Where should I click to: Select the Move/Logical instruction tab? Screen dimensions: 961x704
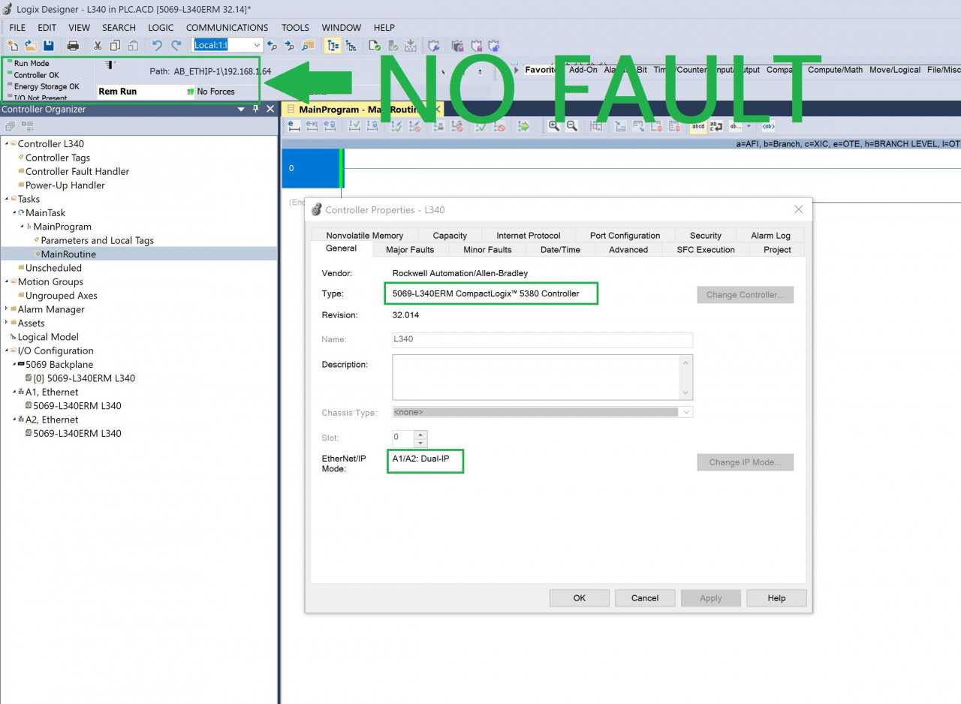tap(895, 70)
